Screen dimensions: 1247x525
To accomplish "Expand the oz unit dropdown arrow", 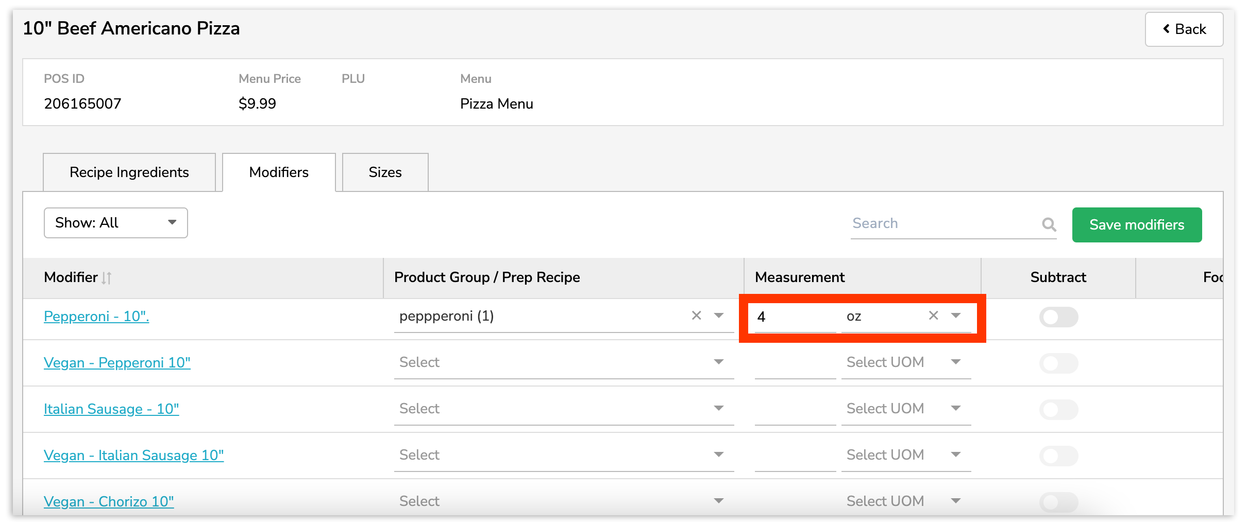I will [x=956, y=316].
